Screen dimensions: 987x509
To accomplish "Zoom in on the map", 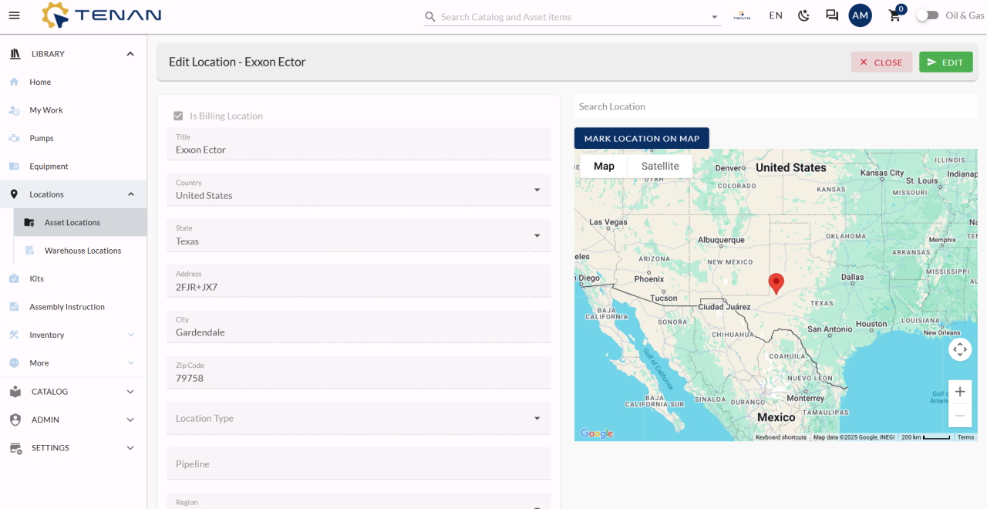I will (960, 392).
